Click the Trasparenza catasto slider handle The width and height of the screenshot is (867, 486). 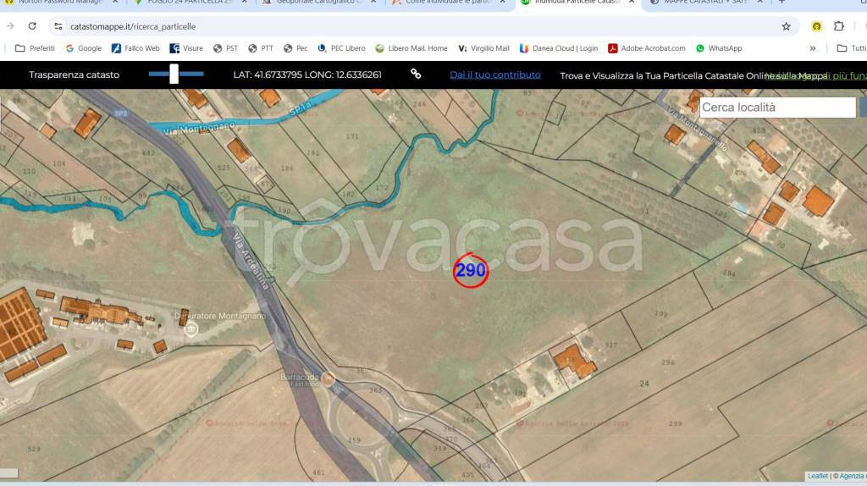click(x=174, y=75)
